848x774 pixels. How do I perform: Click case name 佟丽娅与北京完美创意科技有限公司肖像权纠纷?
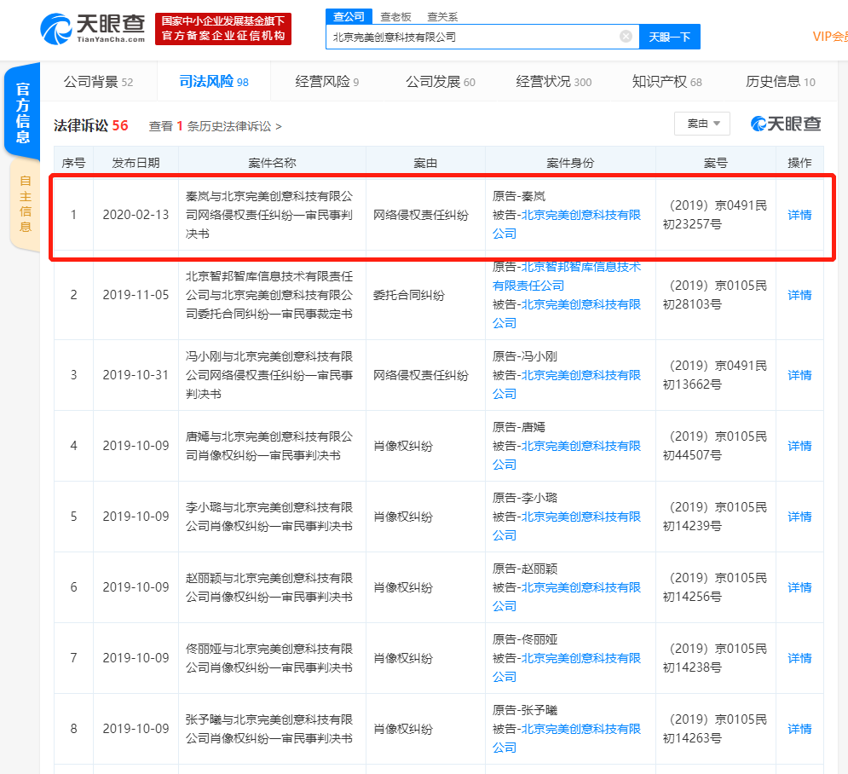click(269, 658)
